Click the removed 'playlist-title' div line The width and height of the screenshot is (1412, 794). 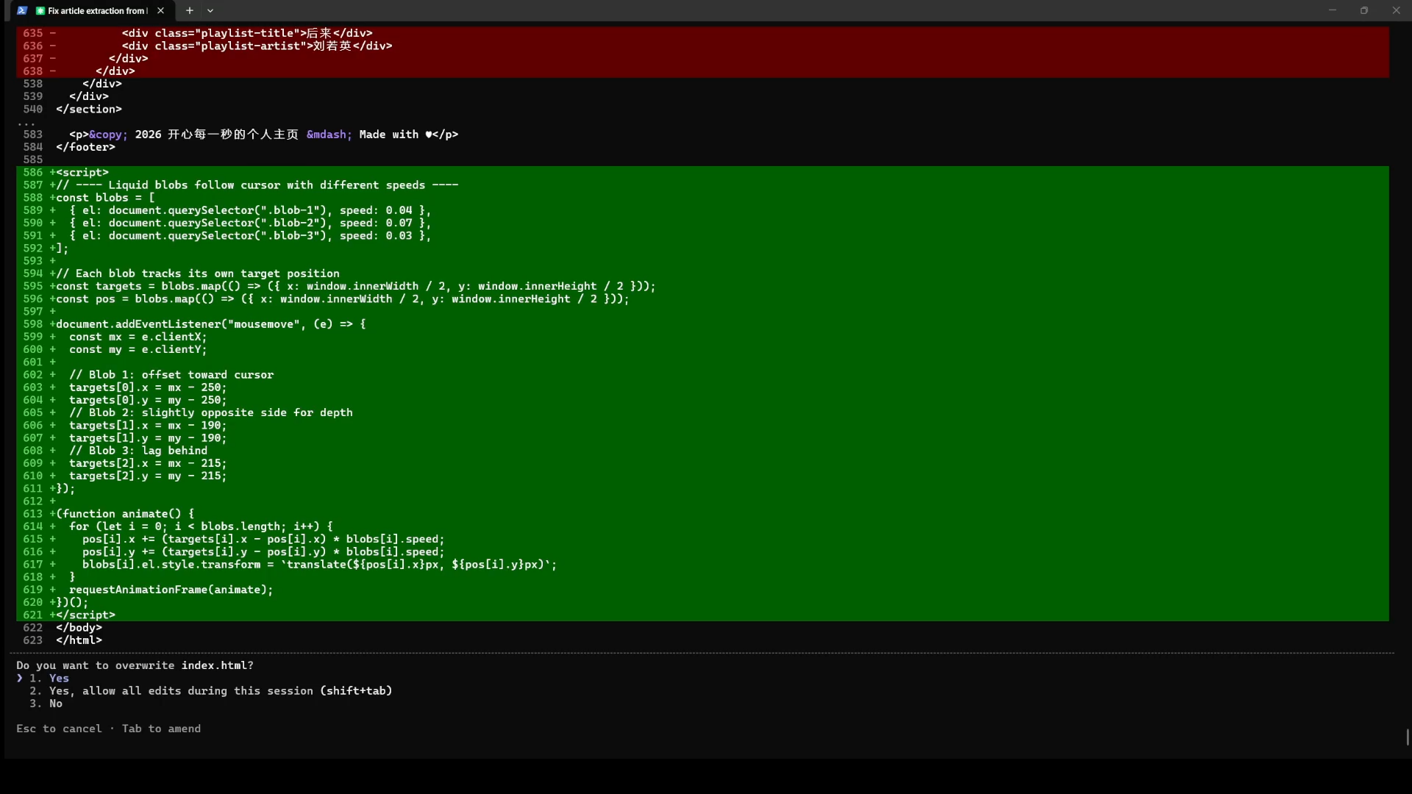pyautogui.click(x=247, y=33)
